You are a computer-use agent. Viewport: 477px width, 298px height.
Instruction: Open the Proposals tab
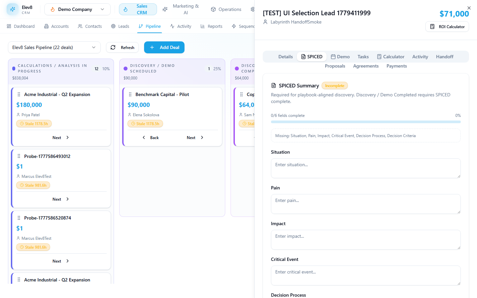click(x=335, y=66)
